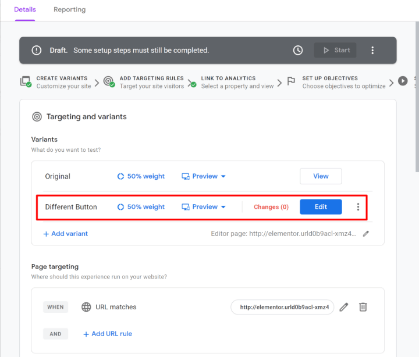Click the pencil icon beside Editor page URL
419x357 pixels.
[366, 234]
